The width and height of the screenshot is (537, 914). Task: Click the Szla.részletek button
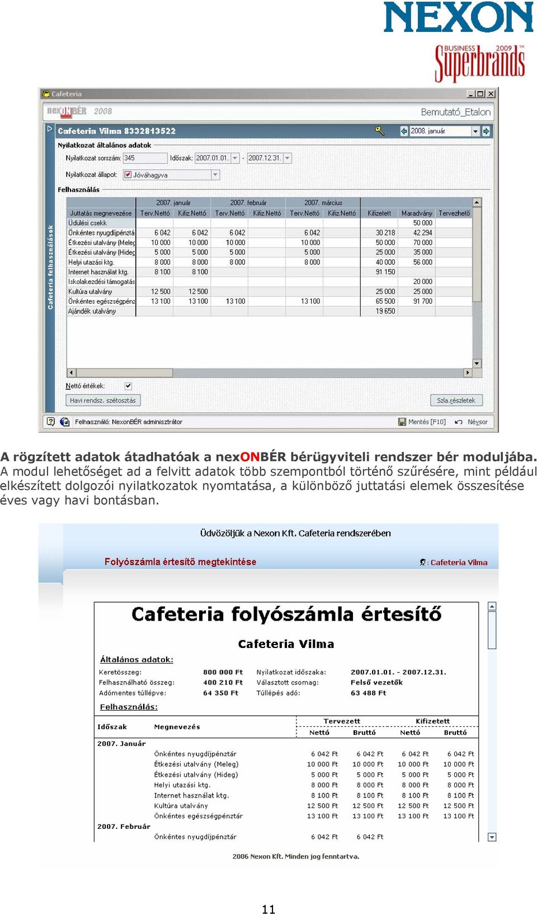click(x=456, y=400)
